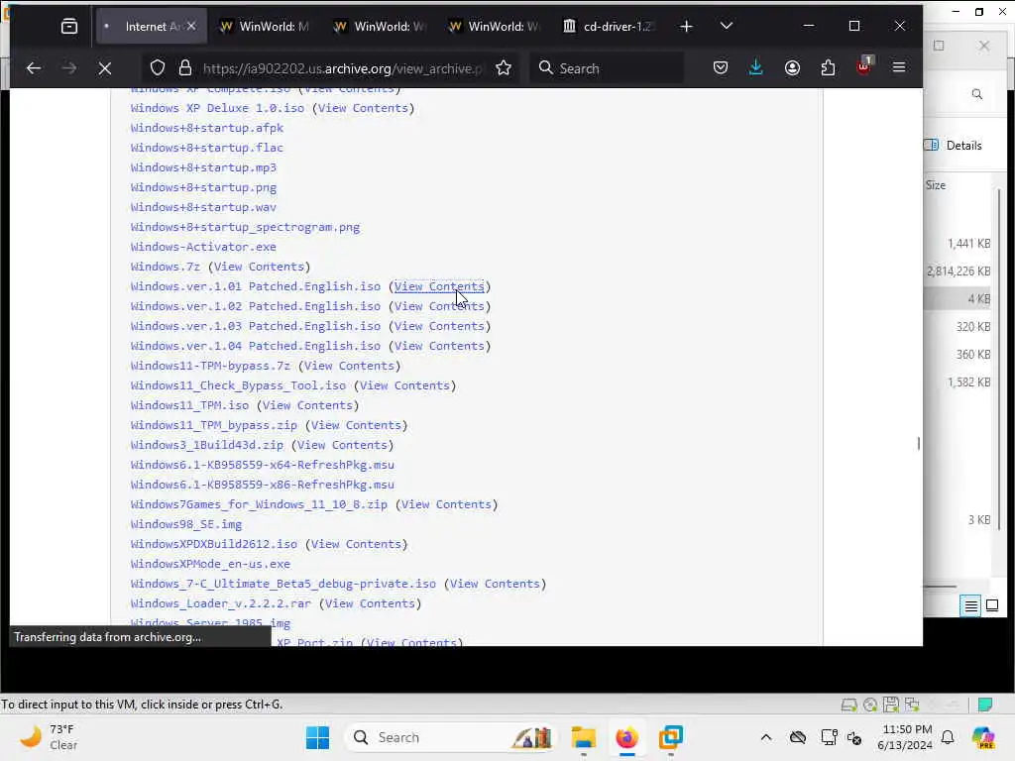Screen dimensions: 1015x761
Task: Switch to third WinWorld tab
Action: coord(496,27)
